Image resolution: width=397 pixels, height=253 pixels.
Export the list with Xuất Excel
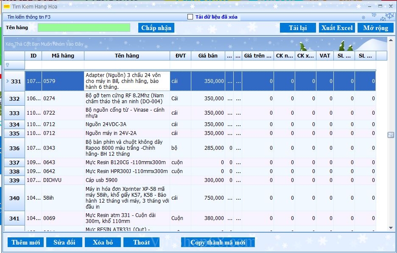click(337, 28)
